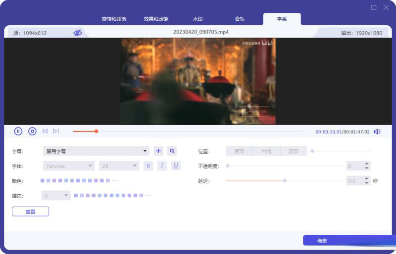Click the 输出: 1920x1080 label
Viewport: 396px width, 254px height.
pyautogui.click(x=361, y=33)
